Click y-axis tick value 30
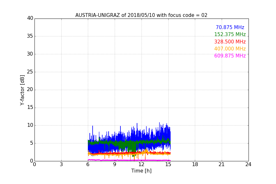276x184 pixels. (x=30, y=54)
